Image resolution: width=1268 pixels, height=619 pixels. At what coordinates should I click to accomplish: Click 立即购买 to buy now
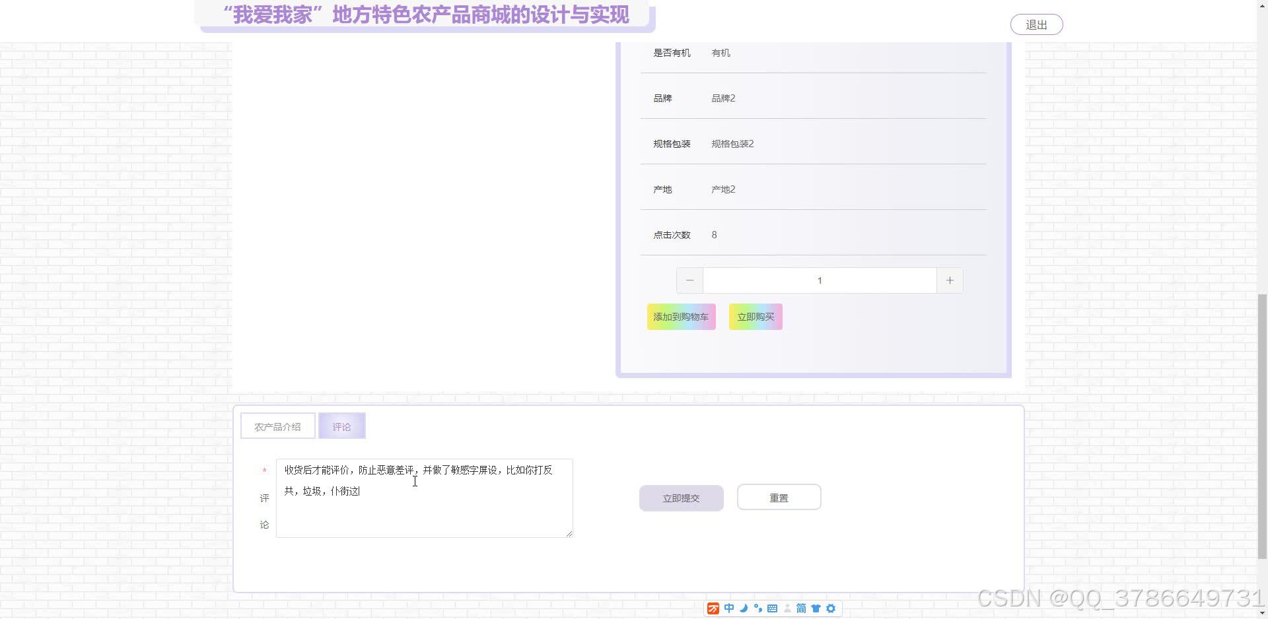click(755, 317)
